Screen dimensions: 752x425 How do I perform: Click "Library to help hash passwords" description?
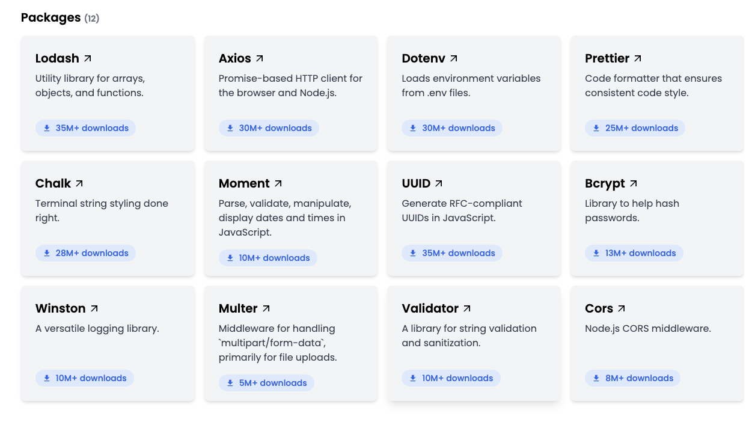coord(632,210)
